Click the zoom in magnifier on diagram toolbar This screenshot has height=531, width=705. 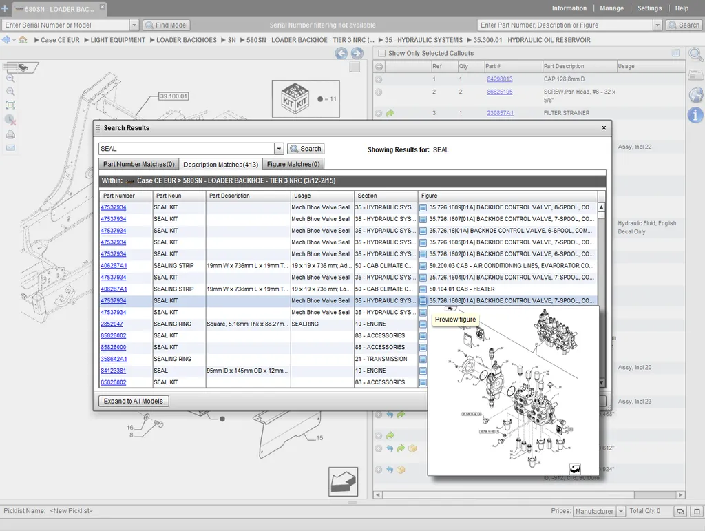tap(10, 79)
